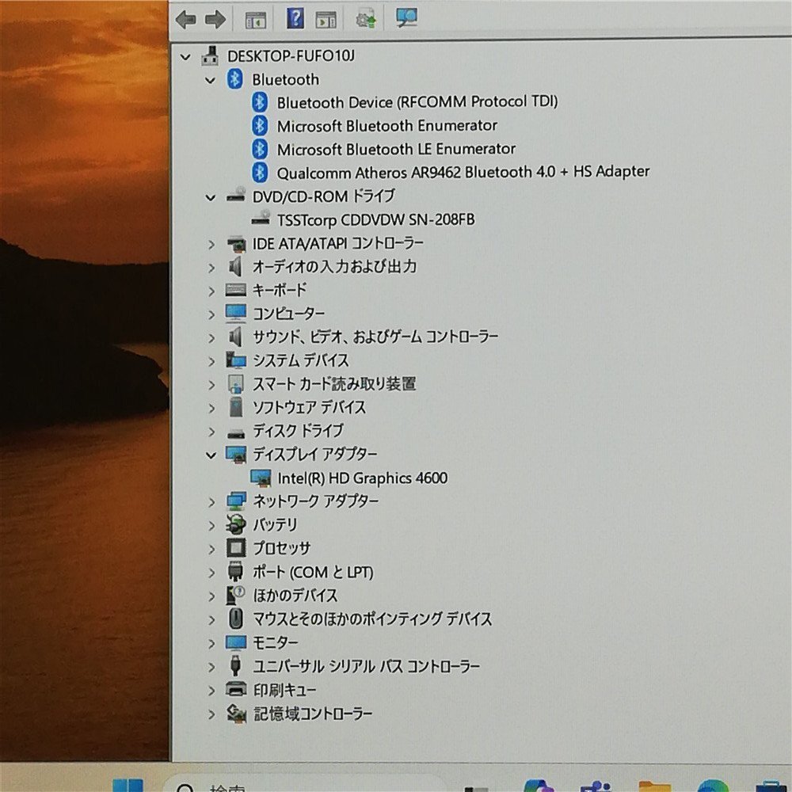The width and height of the screenshot is (792, 792).
Task: Click the DVD/CD-ROM ドライブ drive icon
Action: tap(235, 195)
